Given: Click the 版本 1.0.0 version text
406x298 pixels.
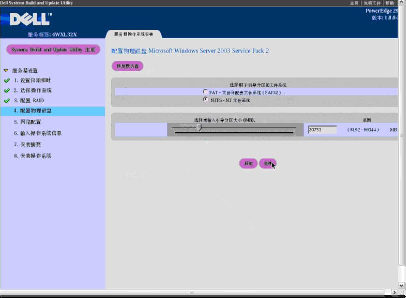Looking at the screenshot, I should click(385, 18).
